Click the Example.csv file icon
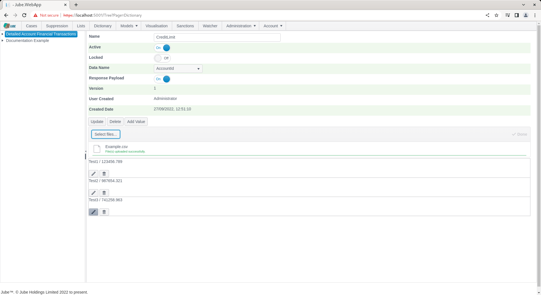This screenshot has height=295, width=541. 97,149
